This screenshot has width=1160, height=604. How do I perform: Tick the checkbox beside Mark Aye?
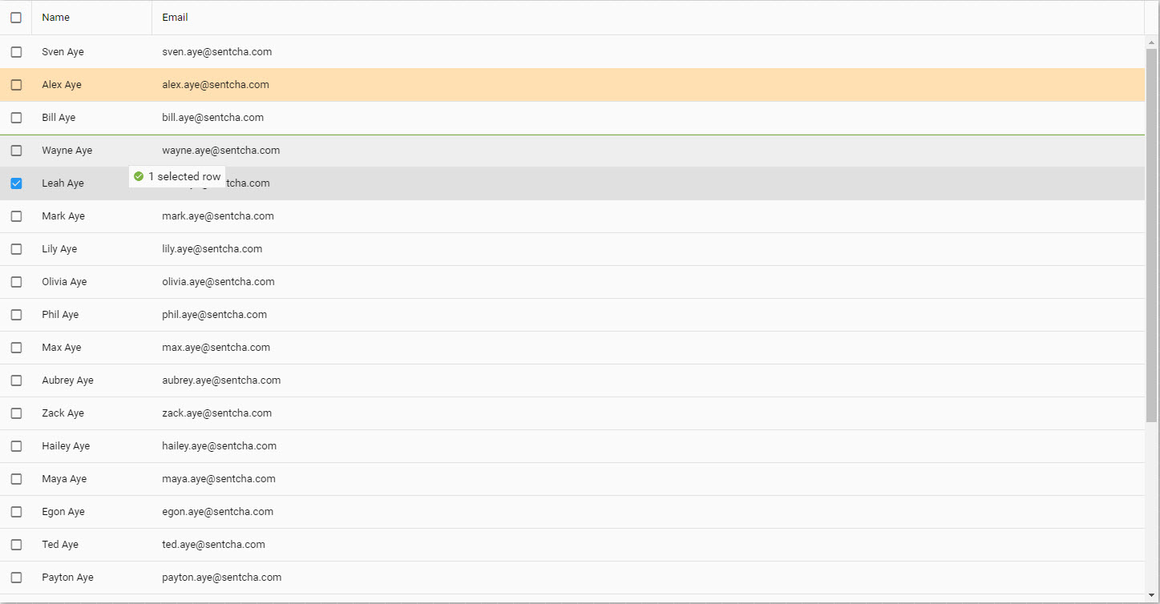(16, 216)
